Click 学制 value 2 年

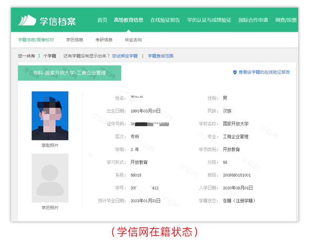[135, 150]
